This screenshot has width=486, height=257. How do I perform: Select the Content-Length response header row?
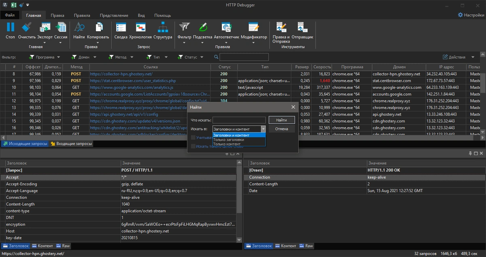[364, 184]
